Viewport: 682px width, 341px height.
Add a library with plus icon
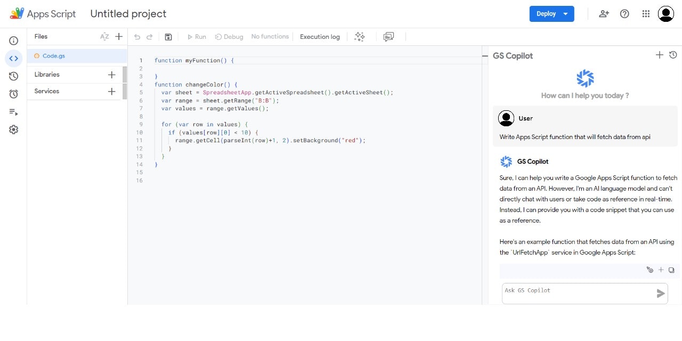[x=111, y=75]
